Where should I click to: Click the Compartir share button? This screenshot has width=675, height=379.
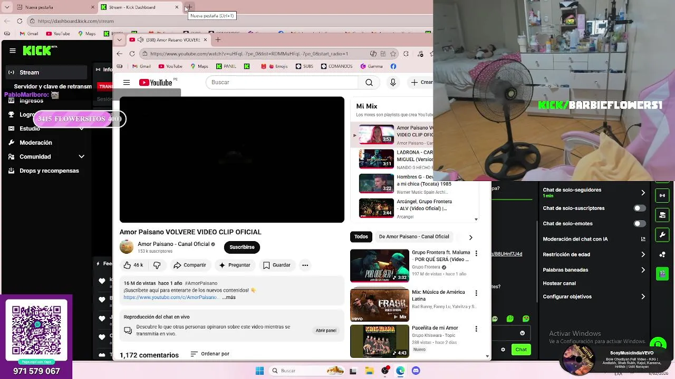pos(190,265)
